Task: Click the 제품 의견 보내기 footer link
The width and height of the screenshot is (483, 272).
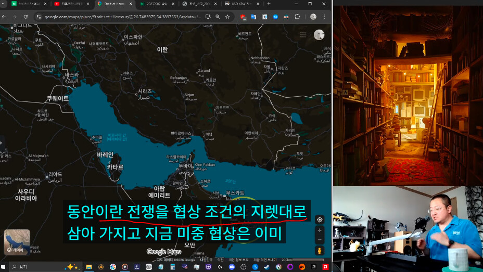Action: point(265,260)
